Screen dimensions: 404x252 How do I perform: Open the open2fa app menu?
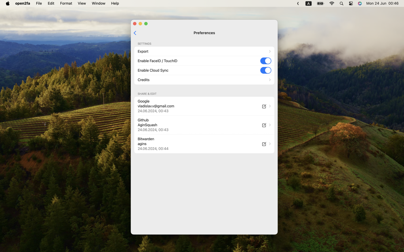coord(23,3)
